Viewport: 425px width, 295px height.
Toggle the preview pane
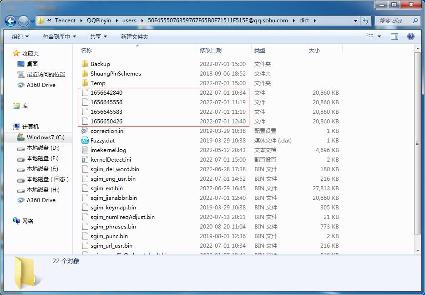[x=394, y=36]
